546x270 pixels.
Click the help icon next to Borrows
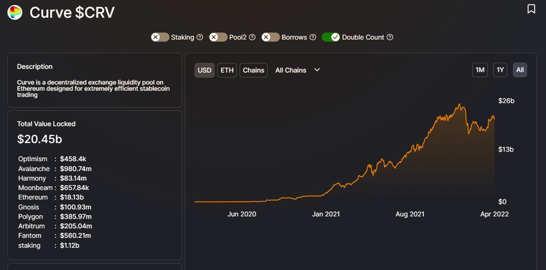click(x=313, y=37)
